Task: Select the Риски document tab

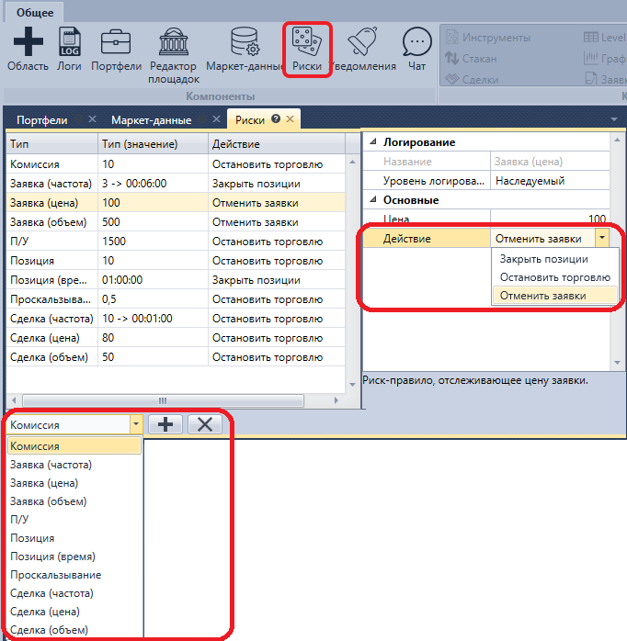Action: click(x=250, y=120)
